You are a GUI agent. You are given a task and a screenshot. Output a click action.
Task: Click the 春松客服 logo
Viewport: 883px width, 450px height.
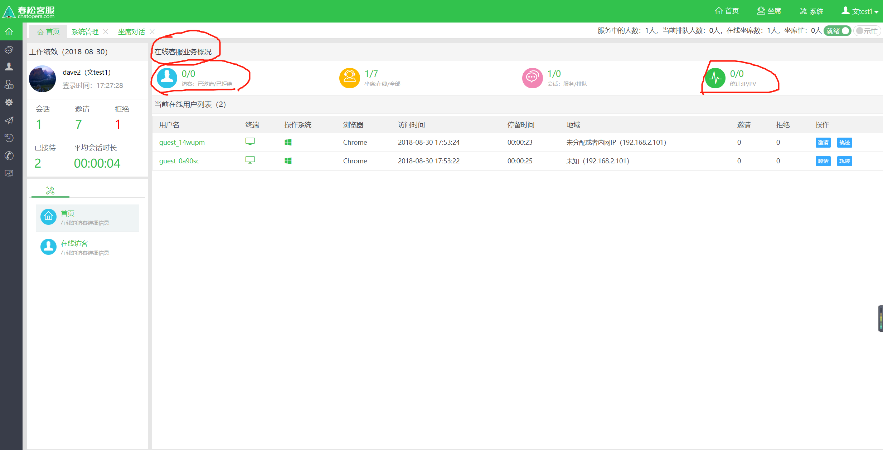coord(29,11)
